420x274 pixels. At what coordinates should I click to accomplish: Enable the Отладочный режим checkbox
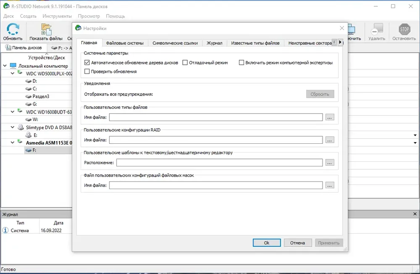(185, 63)
